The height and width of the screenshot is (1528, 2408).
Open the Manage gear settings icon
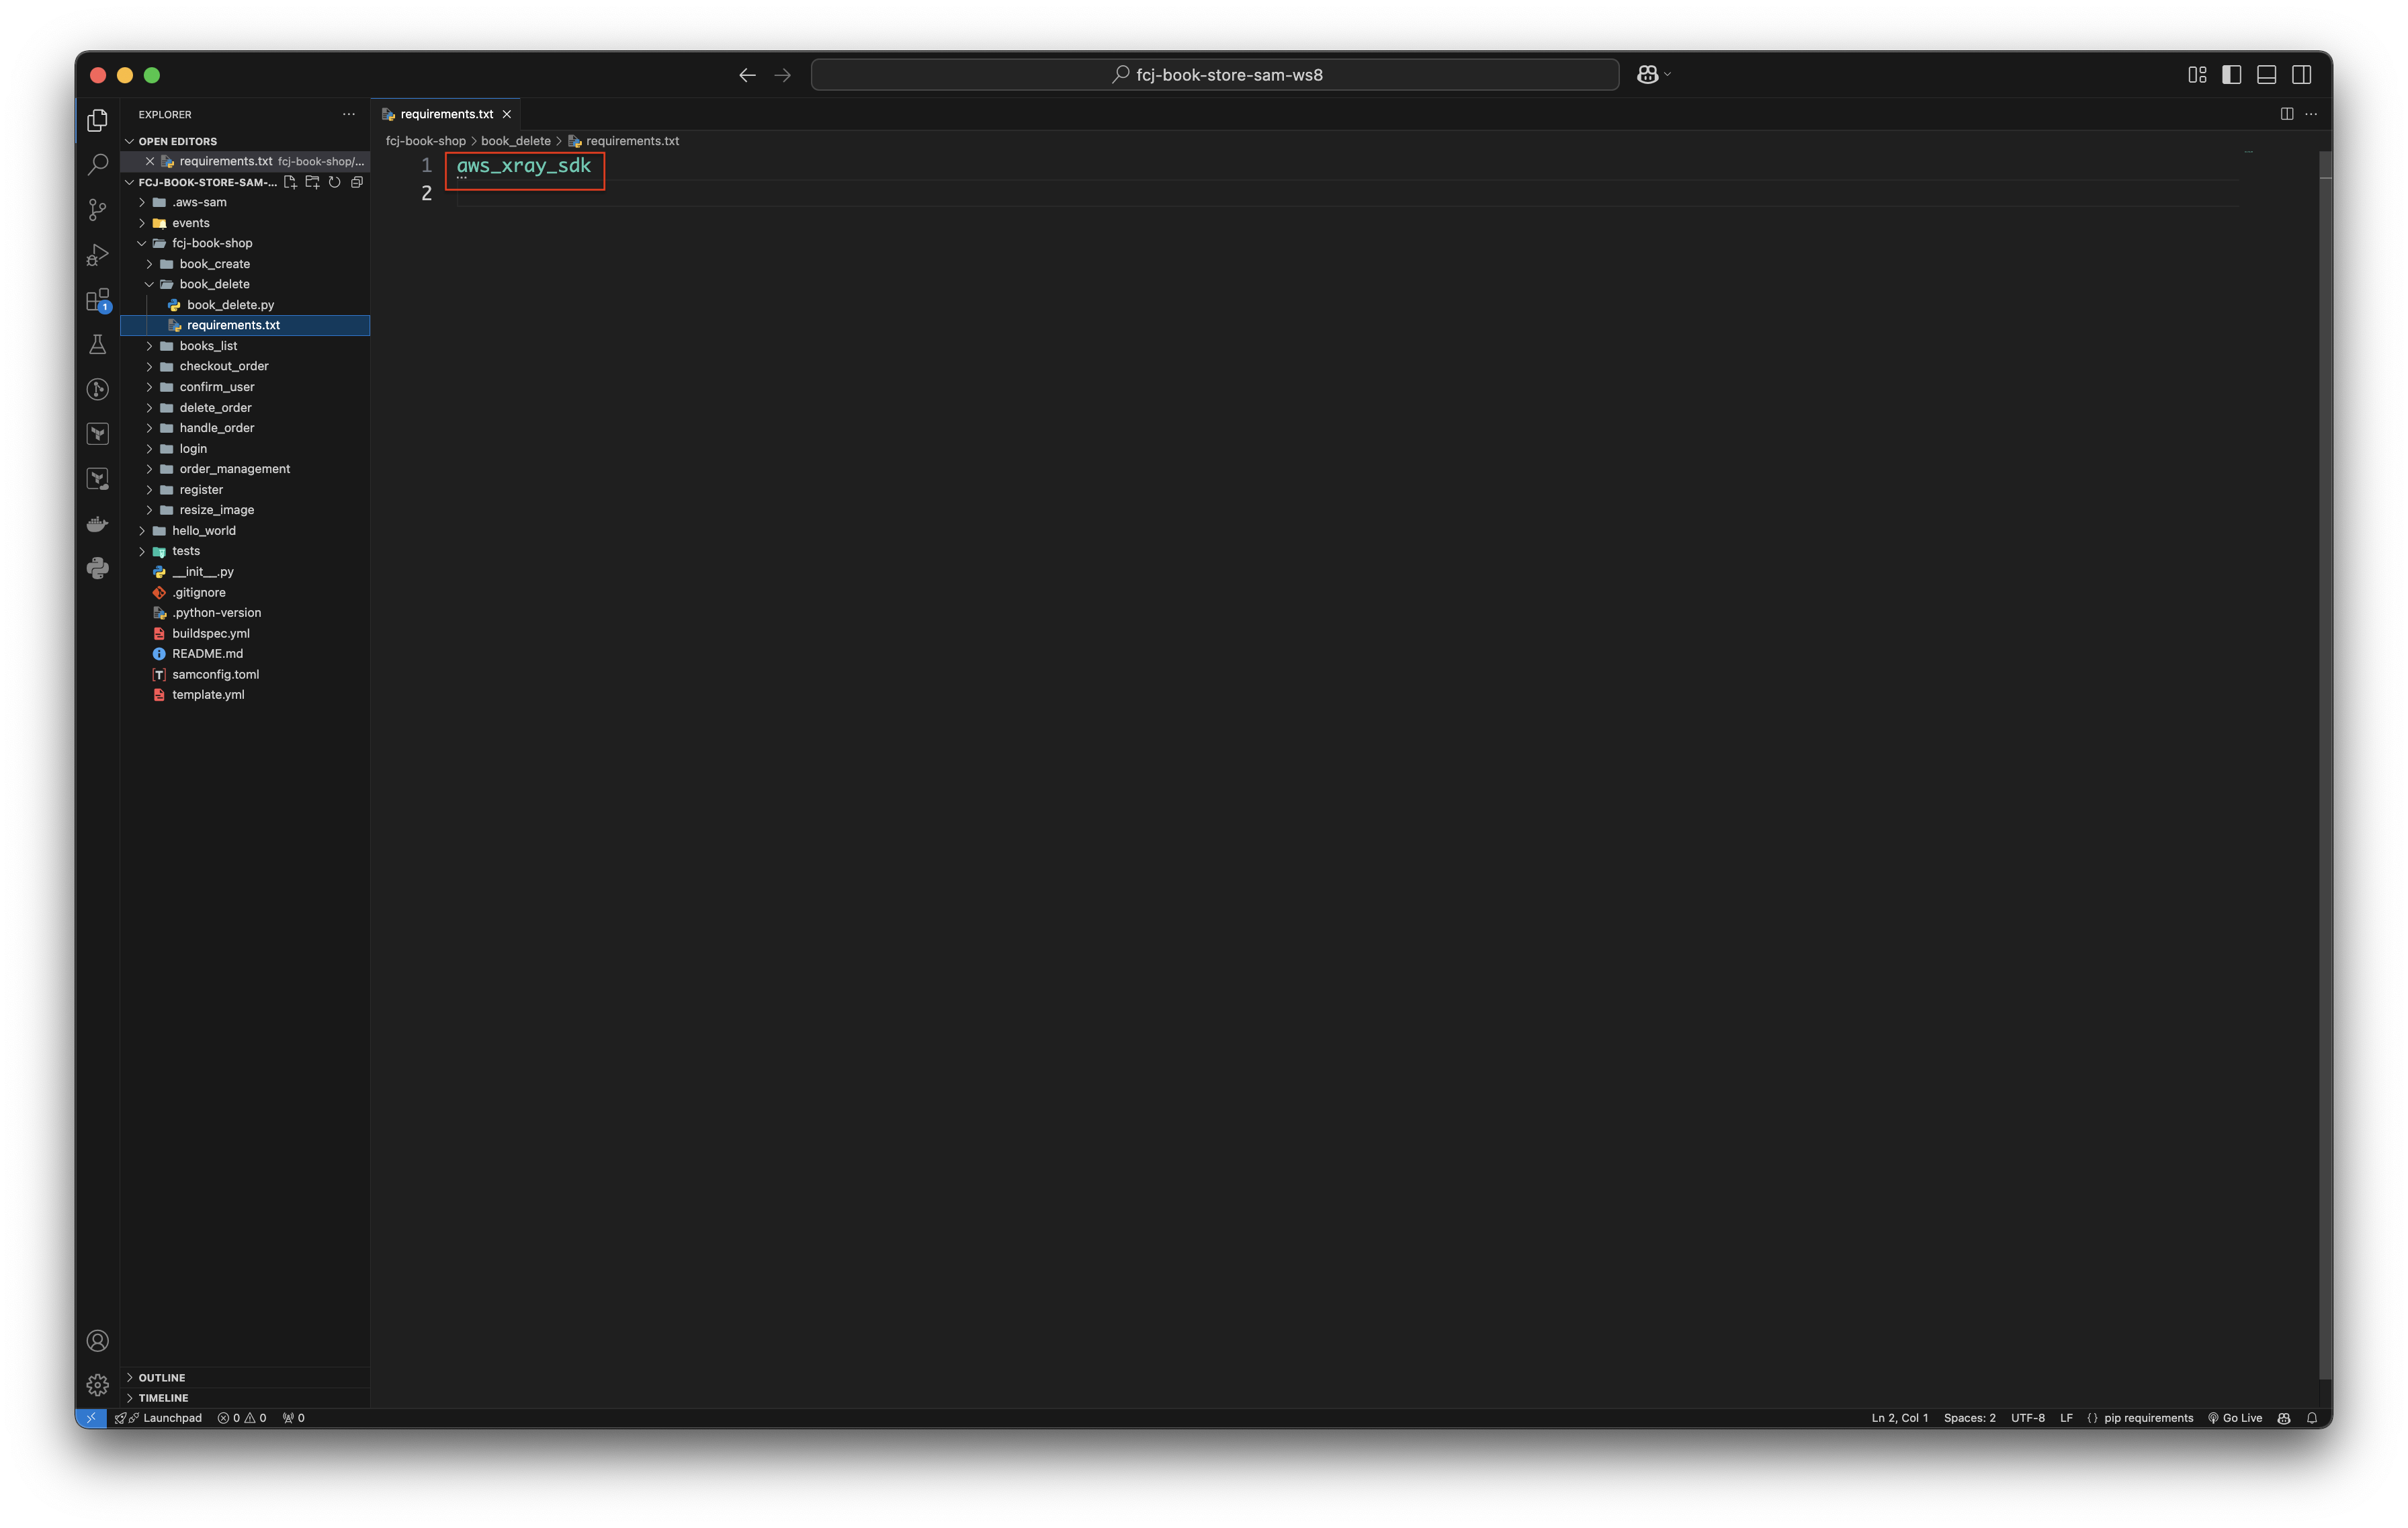coord(97,1385)
